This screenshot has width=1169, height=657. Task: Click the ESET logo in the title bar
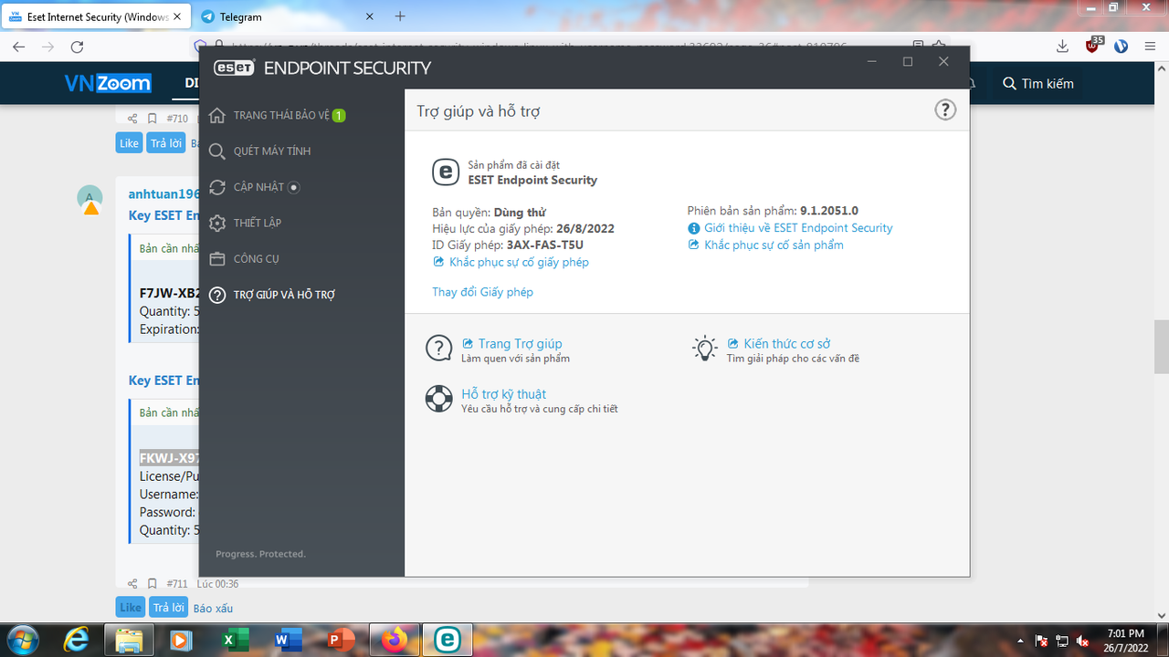(234, 68)
